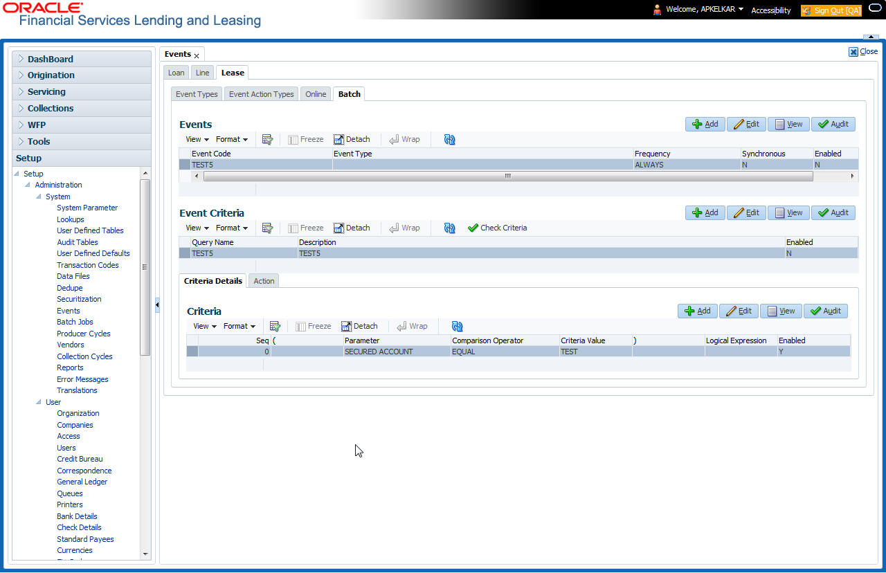Run Check Criteria for the event
The height and width of the screenshot is (573, 886).
click(x=498, y=228)
